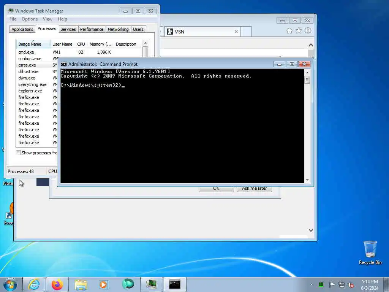Select conhost.exe process row

pyautogui.click(x=37, y=59)
